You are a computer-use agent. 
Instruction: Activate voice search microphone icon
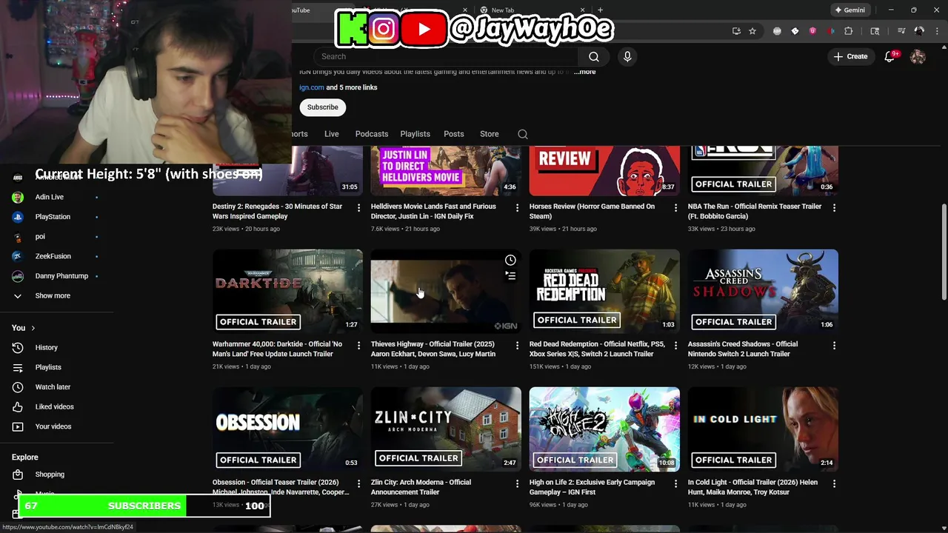coord(627,56)
